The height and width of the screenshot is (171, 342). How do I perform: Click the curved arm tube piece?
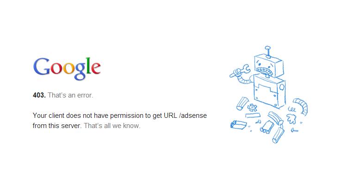coord(301,106)
